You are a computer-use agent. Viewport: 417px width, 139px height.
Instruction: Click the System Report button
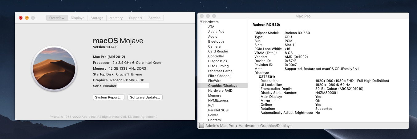[x=108, y=97]
